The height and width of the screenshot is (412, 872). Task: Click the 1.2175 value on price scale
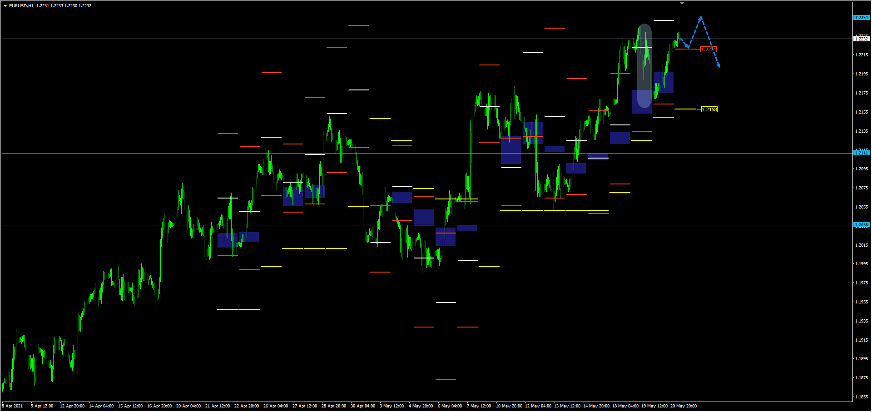(861, 93)
